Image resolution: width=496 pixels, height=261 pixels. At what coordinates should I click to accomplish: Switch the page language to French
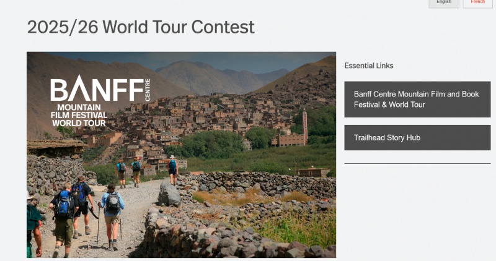click(478, 3)
